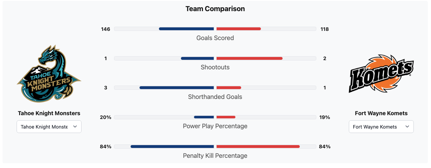Click the Goals Scored label

pos(215,38)
